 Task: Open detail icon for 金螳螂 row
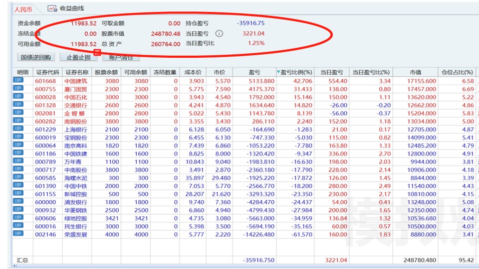coord(18,112)
